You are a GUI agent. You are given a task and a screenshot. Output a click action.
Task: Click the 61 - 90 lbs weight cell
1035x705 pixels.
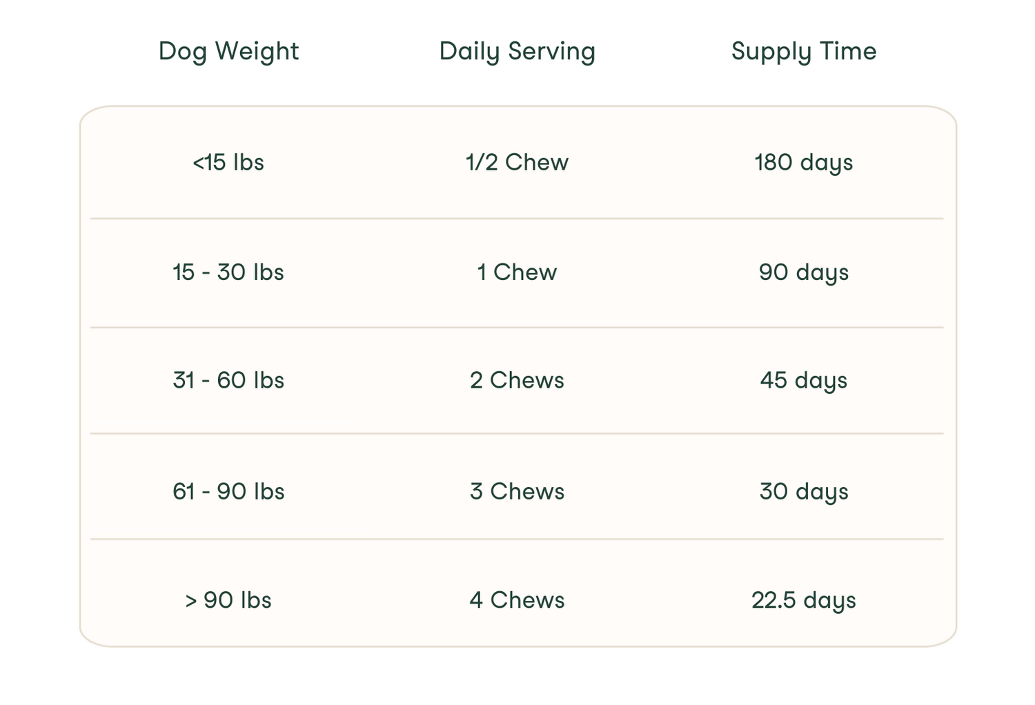pos(228,492)
